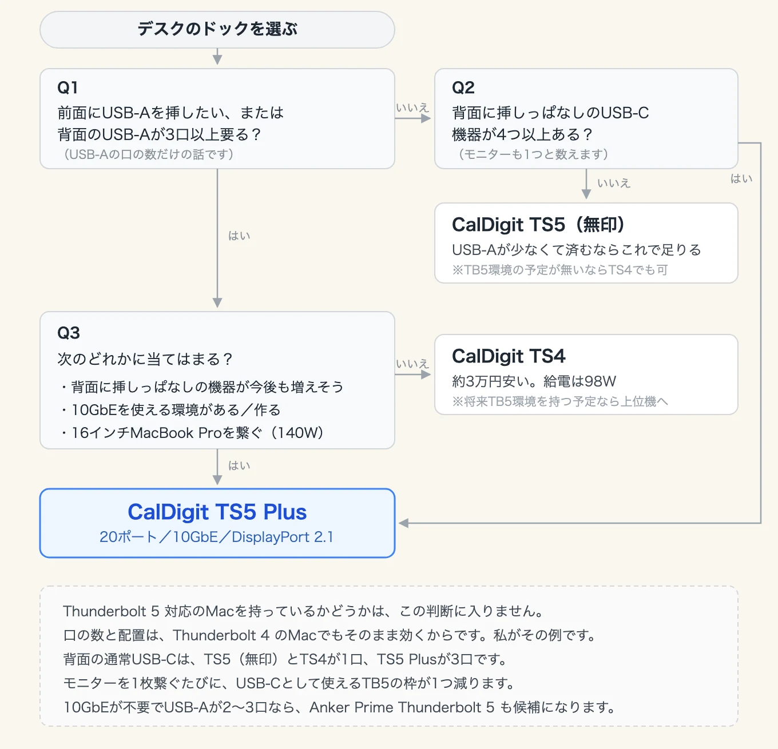Screen dimensions: 778x749
Task: Click the CalDigit TS4 heading
Action: click(509, 356)
